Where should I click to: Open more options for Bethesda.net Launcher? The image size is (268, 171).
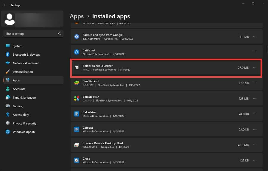coord(255,68)
